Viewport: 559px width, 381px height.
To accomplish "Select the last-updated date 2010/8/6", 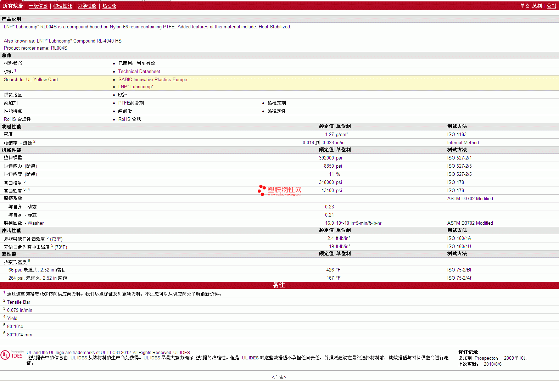I will (493, 364).
